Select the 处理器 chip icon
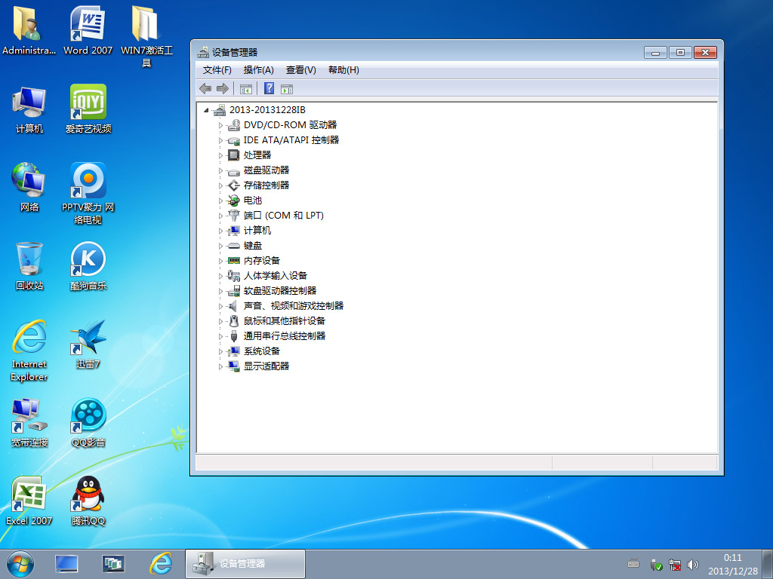Viewport: 773px width, 579px height. coord(234,155)
